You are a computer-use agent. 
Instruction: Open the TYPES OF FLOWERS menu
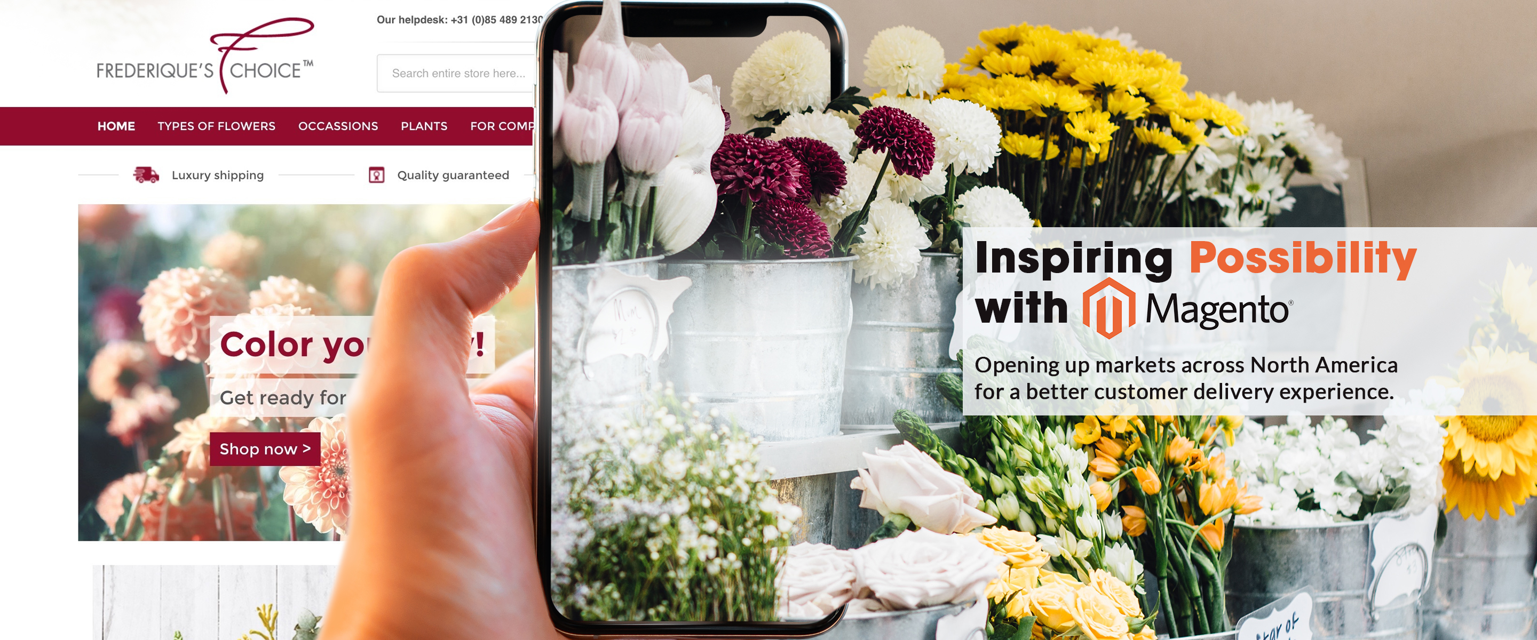(215, 125)
